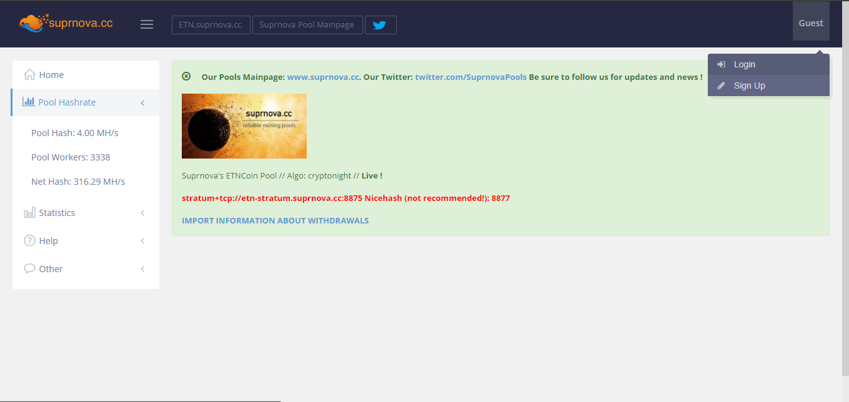Click the Pool Hash: 4.00 MH/s entry
This screenshot has height=402, width=849.
75,133
